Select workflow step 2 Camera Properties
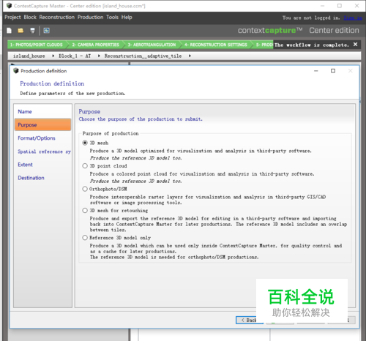This screenshot has height=341, width=366. (96, 45)
